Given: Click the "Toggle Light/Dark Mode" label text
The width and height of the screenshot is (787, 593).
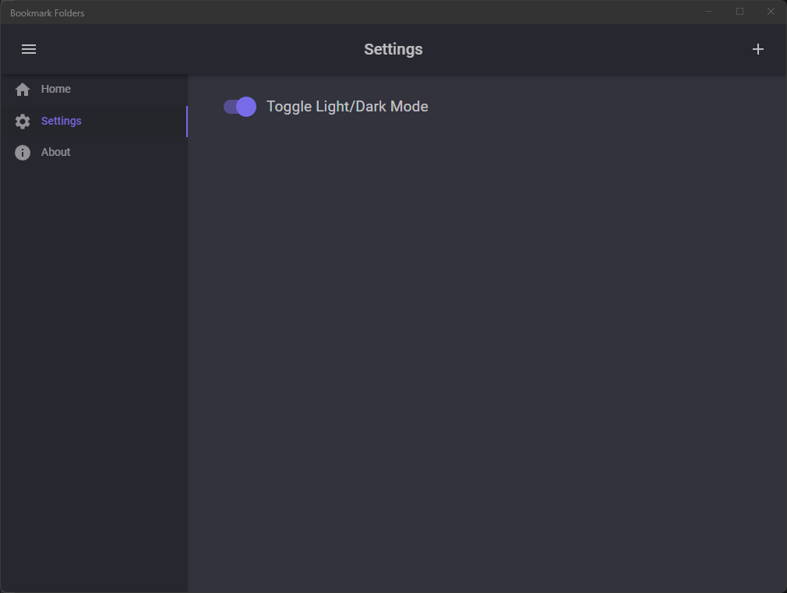Looking at the screenshot, I should coord(348,107).
